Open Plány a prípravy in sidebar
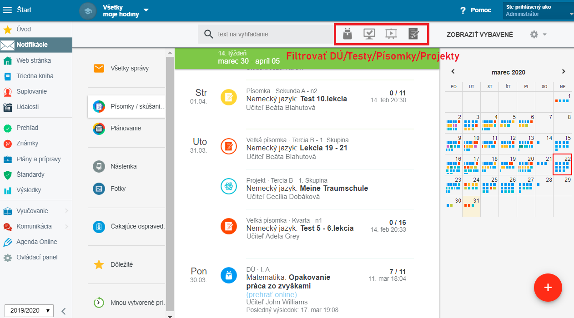This screenshot has height=318, width=574. click(36, 159)
